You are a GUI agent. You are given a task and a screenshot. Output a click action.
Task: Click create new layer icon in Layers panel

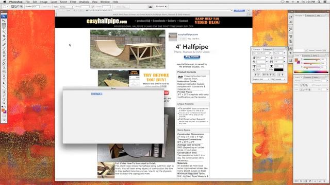point(320,181)
